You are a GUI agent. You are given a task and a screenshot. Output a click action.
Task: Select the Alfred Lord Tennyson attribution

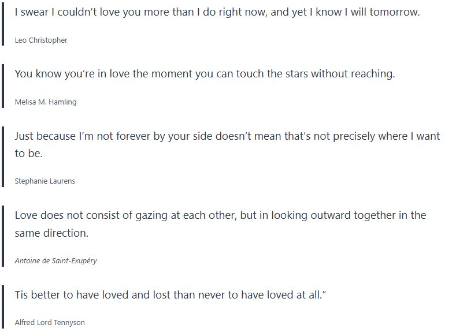pyautogui.click(x=50, y=323)
